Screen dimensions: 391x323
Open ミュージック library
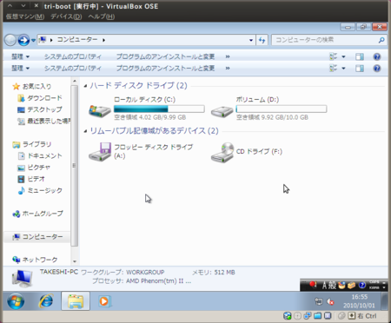(x=40, y=191)
